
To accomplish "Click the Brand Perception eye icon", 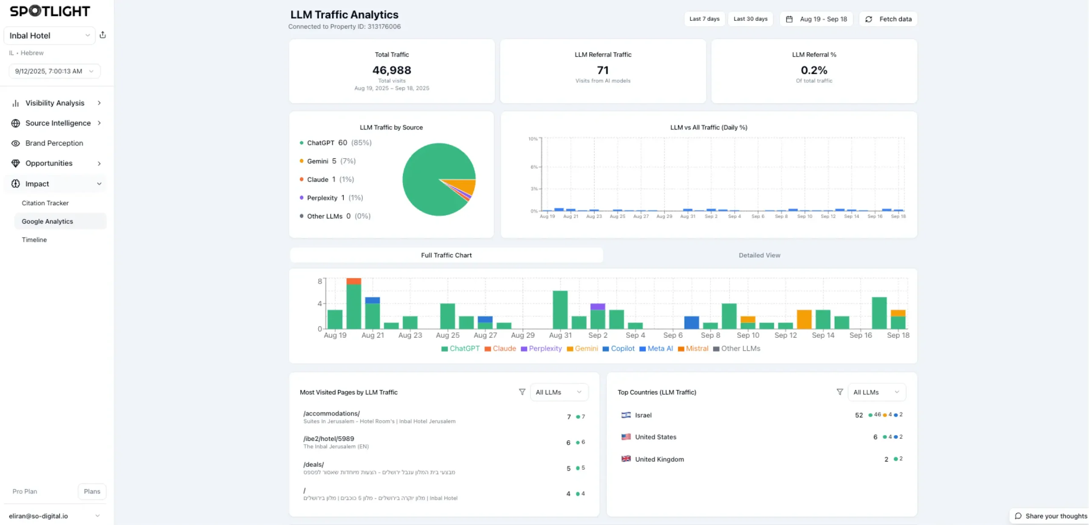I will (16, 144).
